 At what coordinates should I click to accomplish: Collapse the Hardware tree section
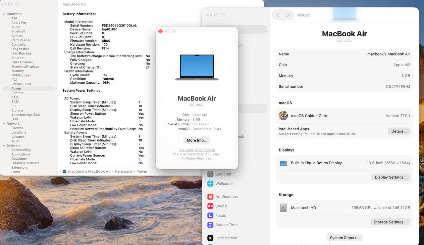tap(4, 14)
